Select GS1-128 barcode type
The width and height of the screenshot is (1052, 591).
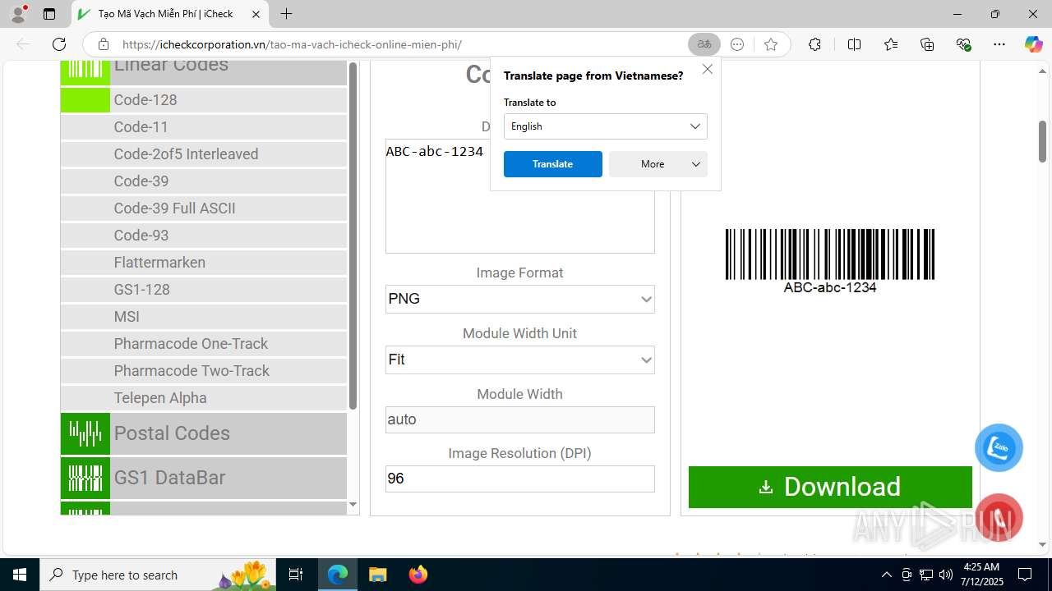(x=204, y=290)
